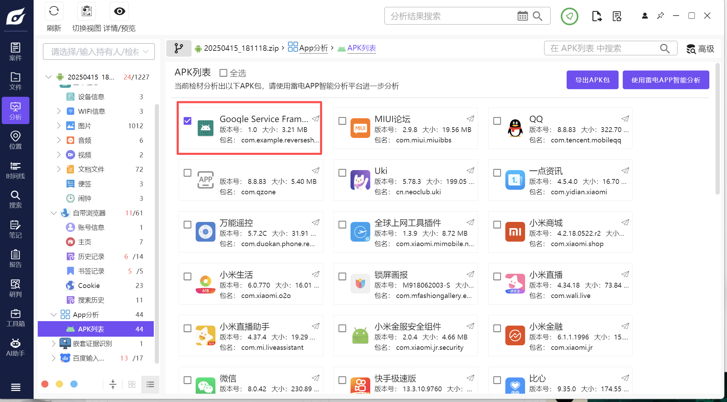Open the 切换视图 switch view icon
Image resolution: width=727 pixels, height=402 pixels.
point(87,11)
